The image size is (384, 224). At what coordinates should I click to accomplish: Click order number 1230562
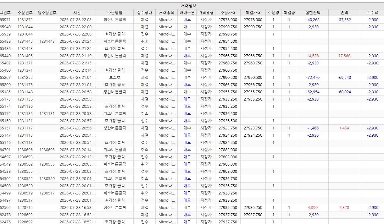coord(25,164)
